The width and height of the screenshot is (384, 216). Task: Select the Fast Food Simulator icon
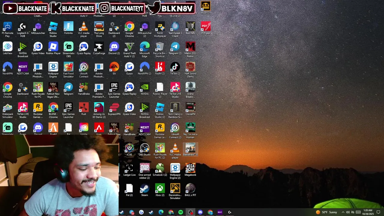tap(68, 70)
